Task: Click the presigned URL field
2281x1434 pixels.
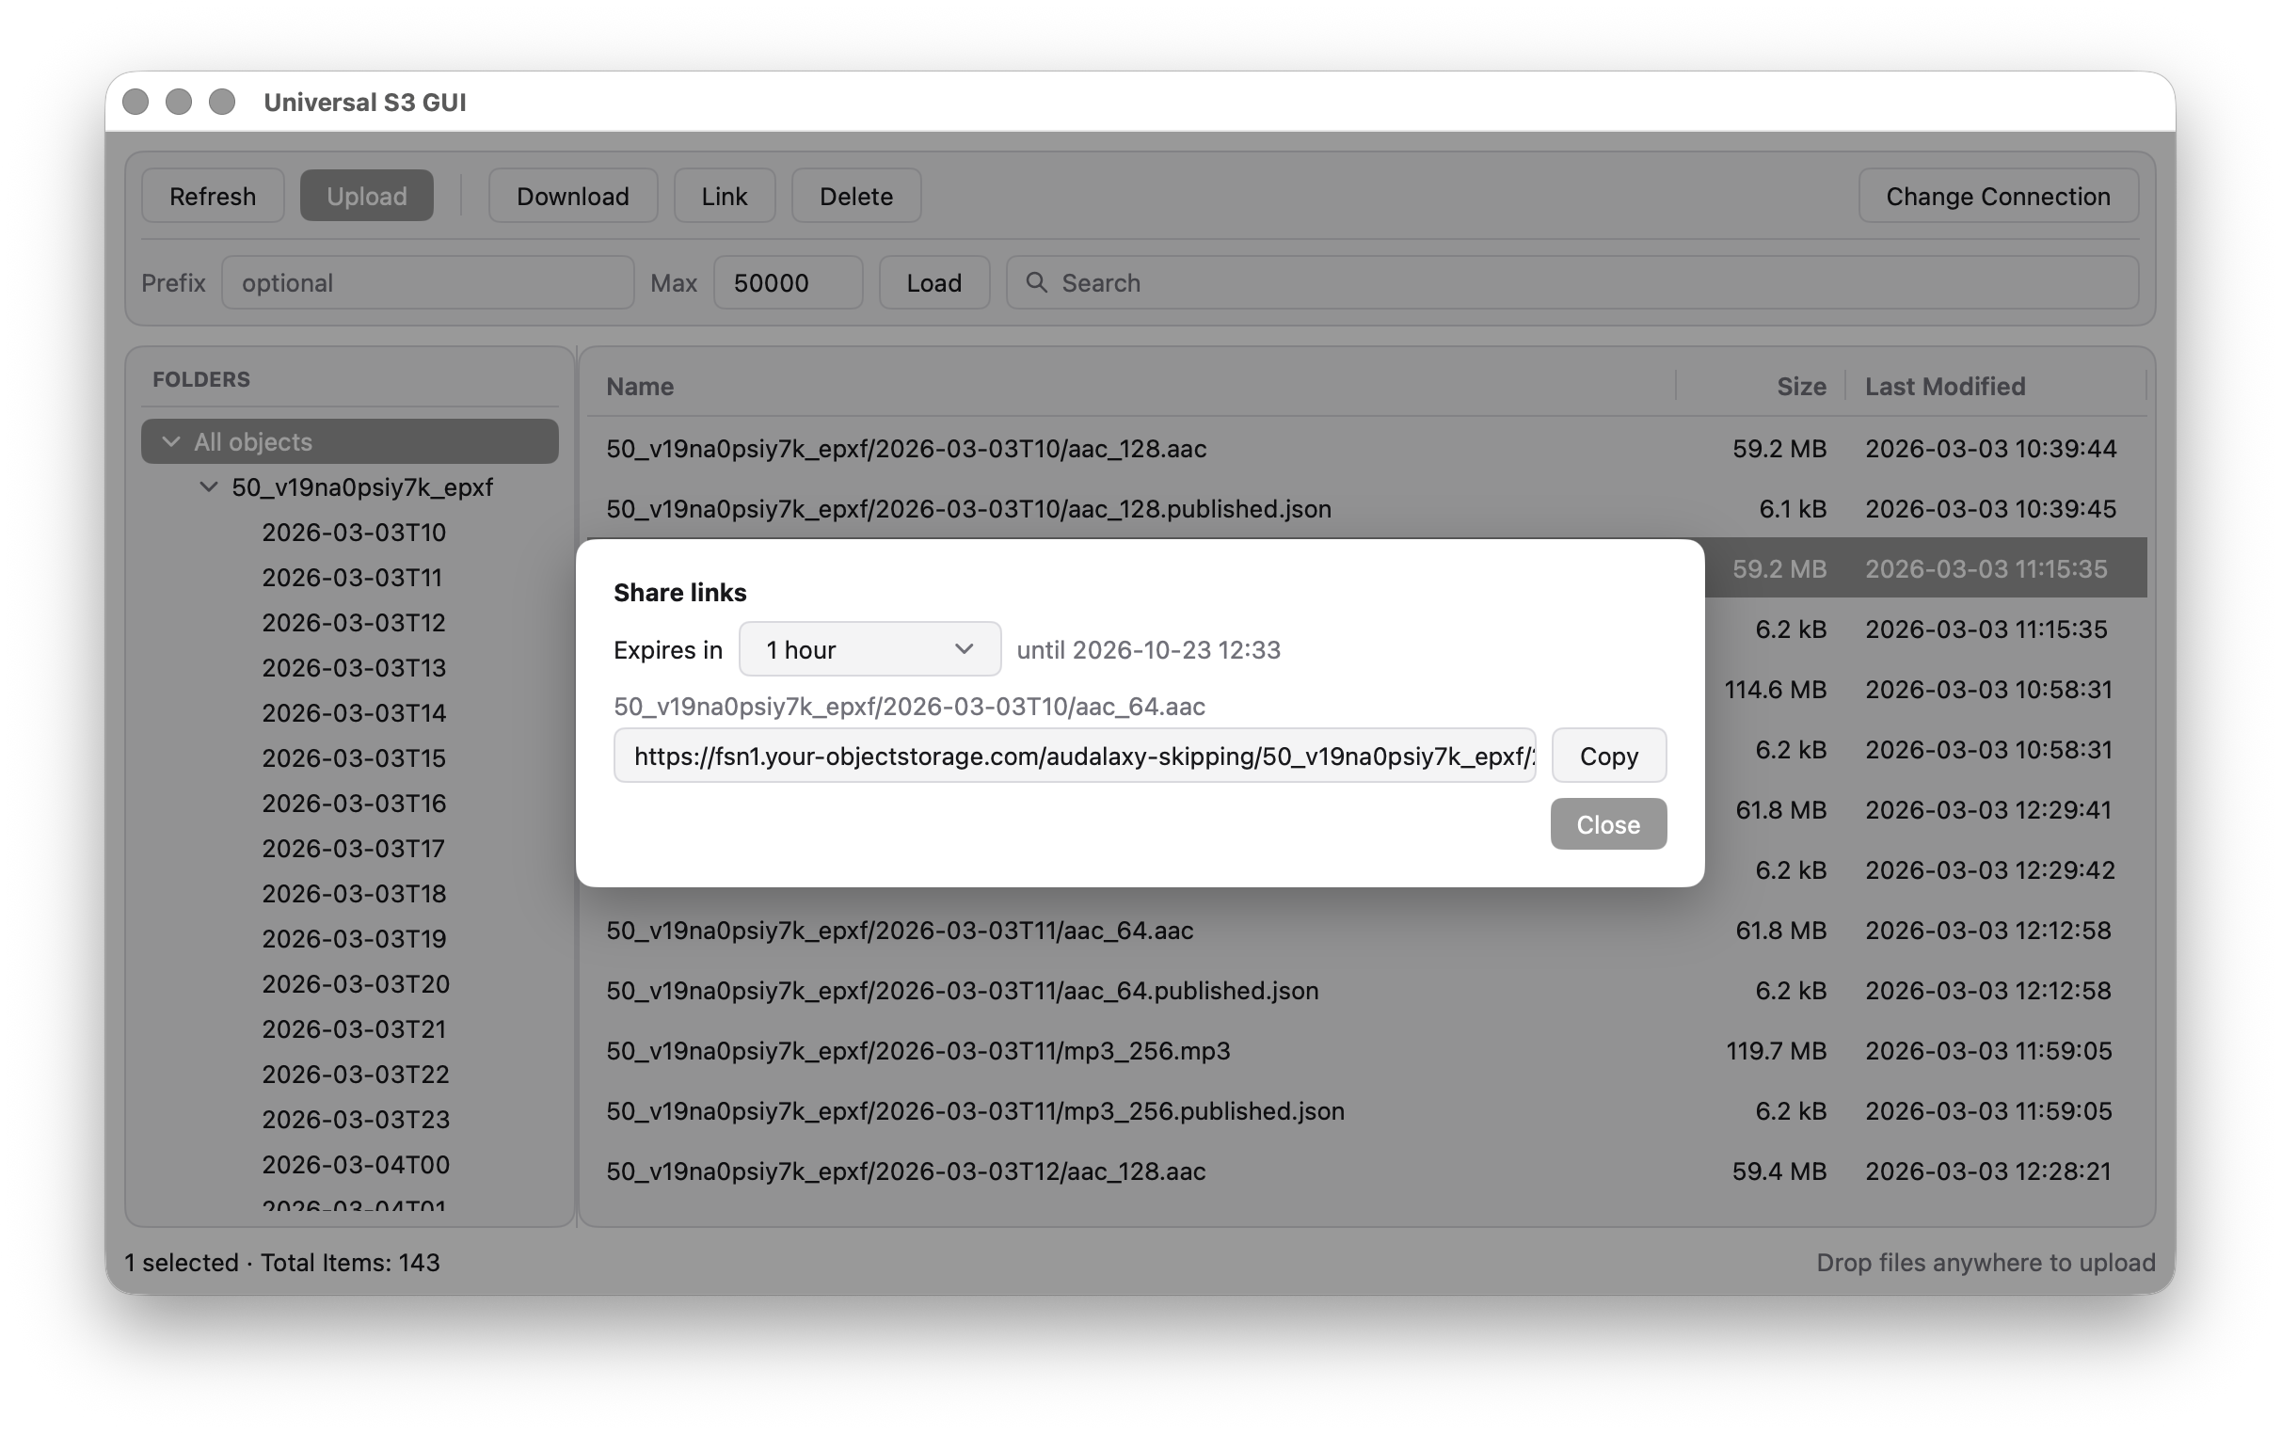Action: coord(1075,756)
